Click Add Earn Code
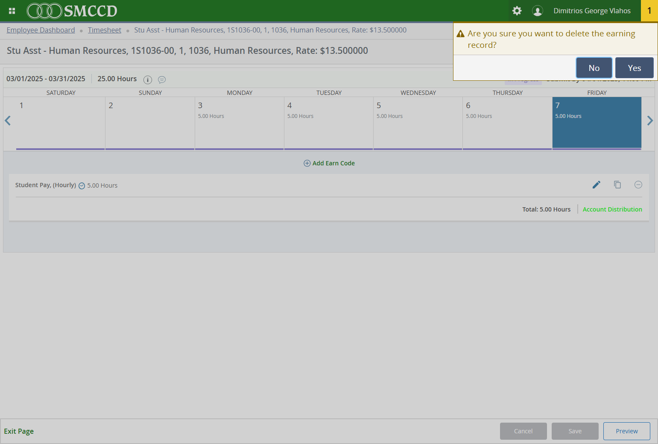This screenshot has height=444, width=658. [329, 163]
